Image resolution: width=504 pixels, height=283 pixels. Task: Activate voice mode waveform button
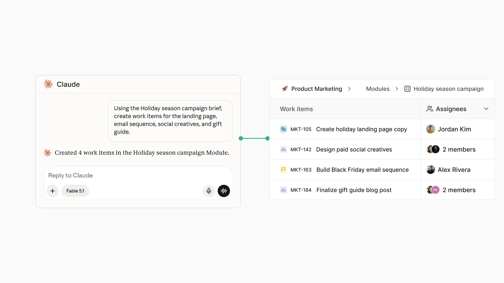(224, 191)
